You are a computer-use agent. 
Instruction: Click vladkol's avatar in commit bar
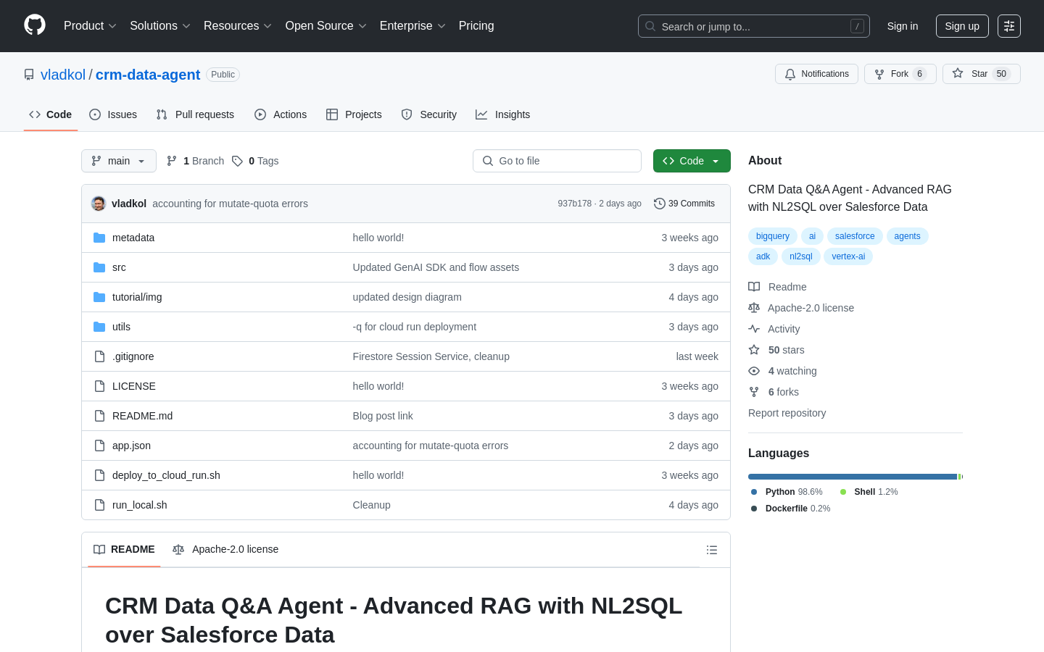pos(99,204)
